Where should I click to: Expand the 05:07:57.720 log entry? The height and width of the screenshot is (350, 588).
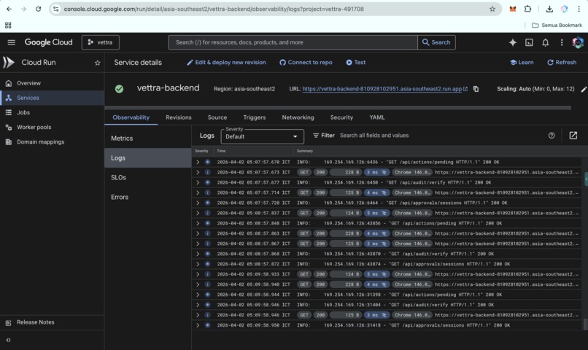tap(198, 203)
